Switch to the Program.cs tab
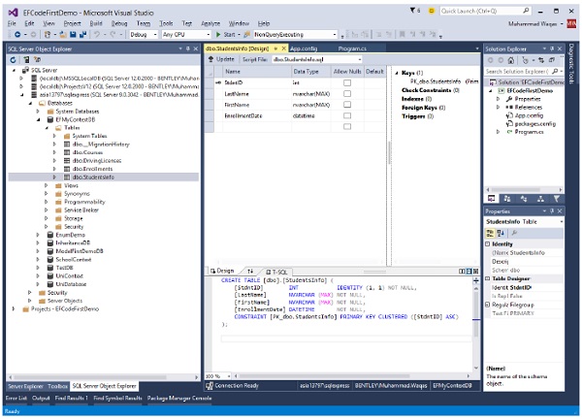 click(352, 48)
